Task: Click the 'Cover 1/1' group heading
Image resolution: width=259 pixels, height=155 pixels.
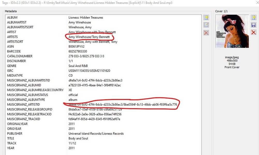Action: 221,11
